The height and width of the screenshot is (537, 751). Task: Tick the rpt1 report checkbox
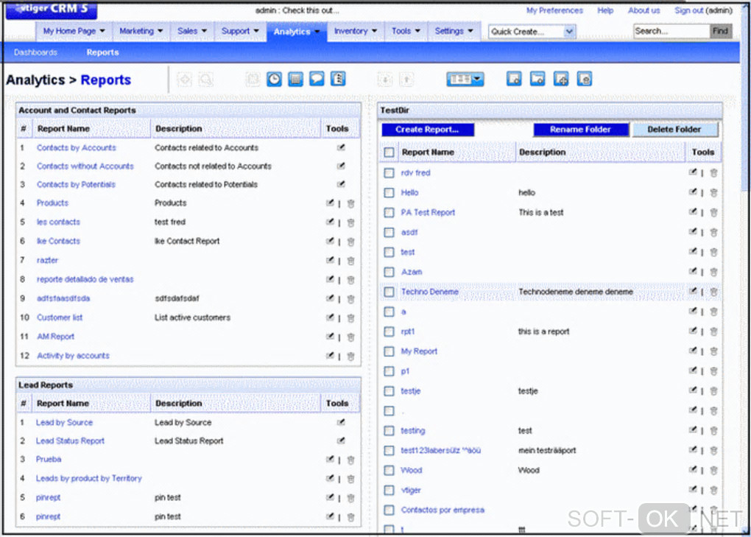tap(389, 331)
